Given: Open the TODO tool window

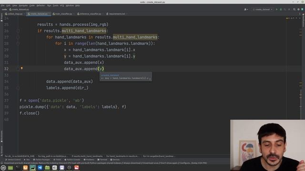Looking at the screenshot, I should pos(57,160).
